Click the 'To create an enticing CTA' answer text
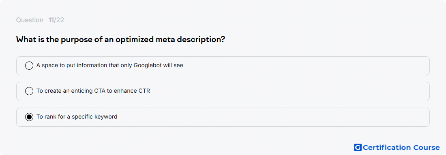Image resolution: width=446 pixels, height=155 pixels. point(93,91)
